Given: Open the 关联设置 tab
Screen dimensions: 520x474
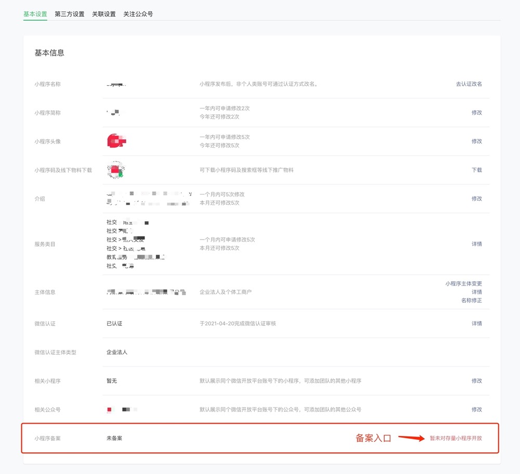Looking at the screenshot, I should tap(104, 14).
